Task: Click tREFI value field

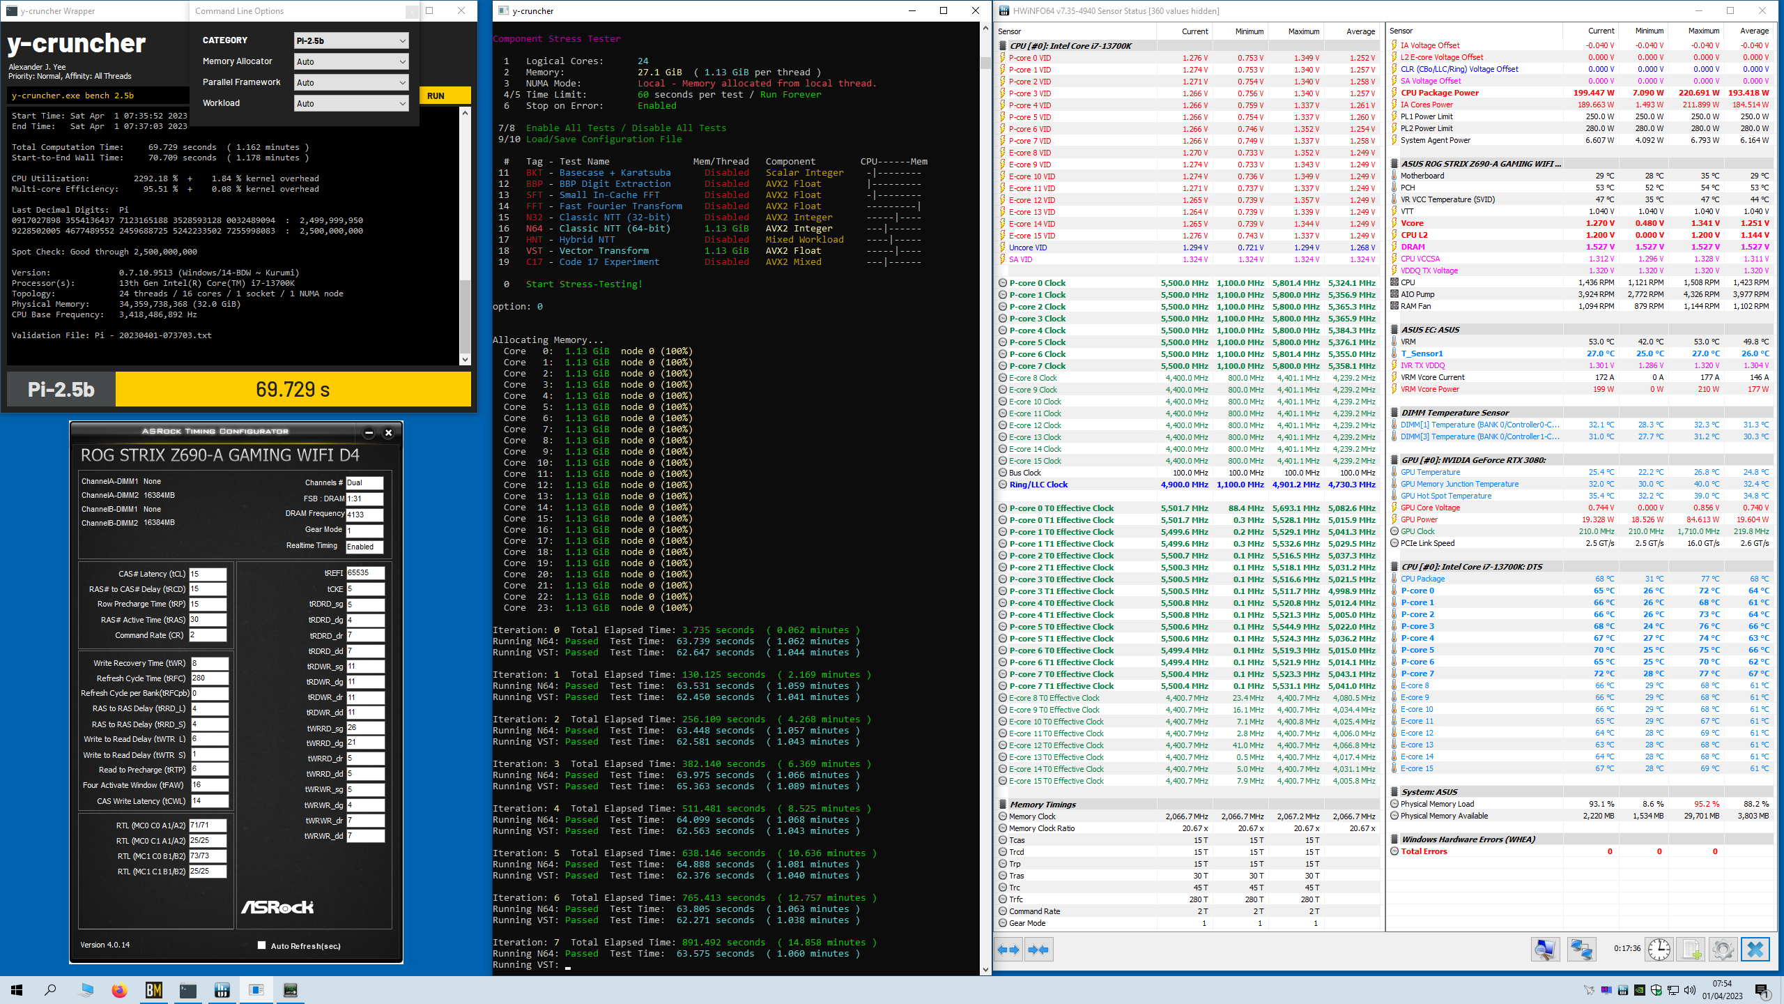Action: click(365, 573)
